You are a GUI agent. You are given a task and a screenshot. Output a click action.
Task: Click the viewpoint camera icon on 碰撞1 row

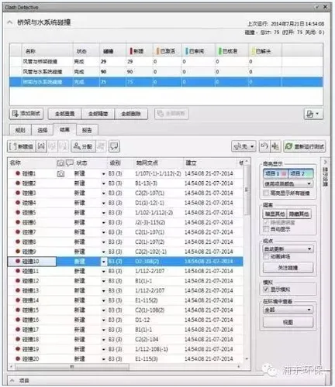pos(60,174)
